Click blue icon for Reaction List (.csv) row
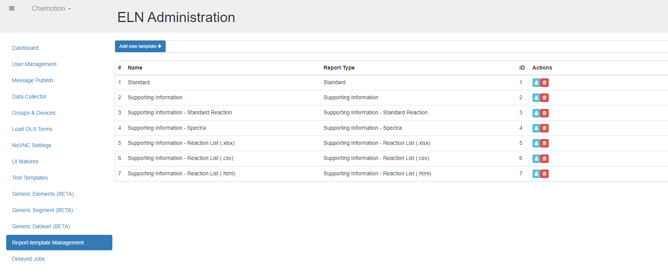 click(x=536, y=159)
